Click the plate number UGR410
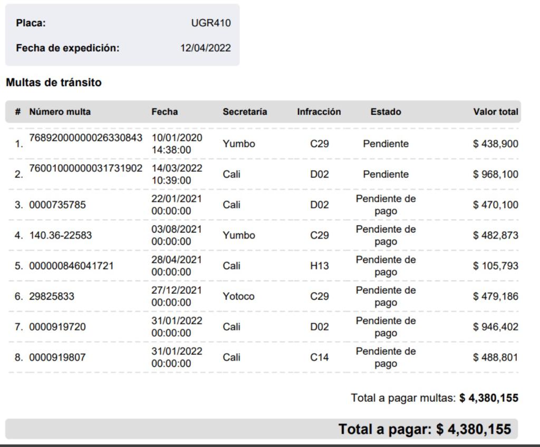The width and height of the screenshot is (540, 447). (x=210, y=23)
